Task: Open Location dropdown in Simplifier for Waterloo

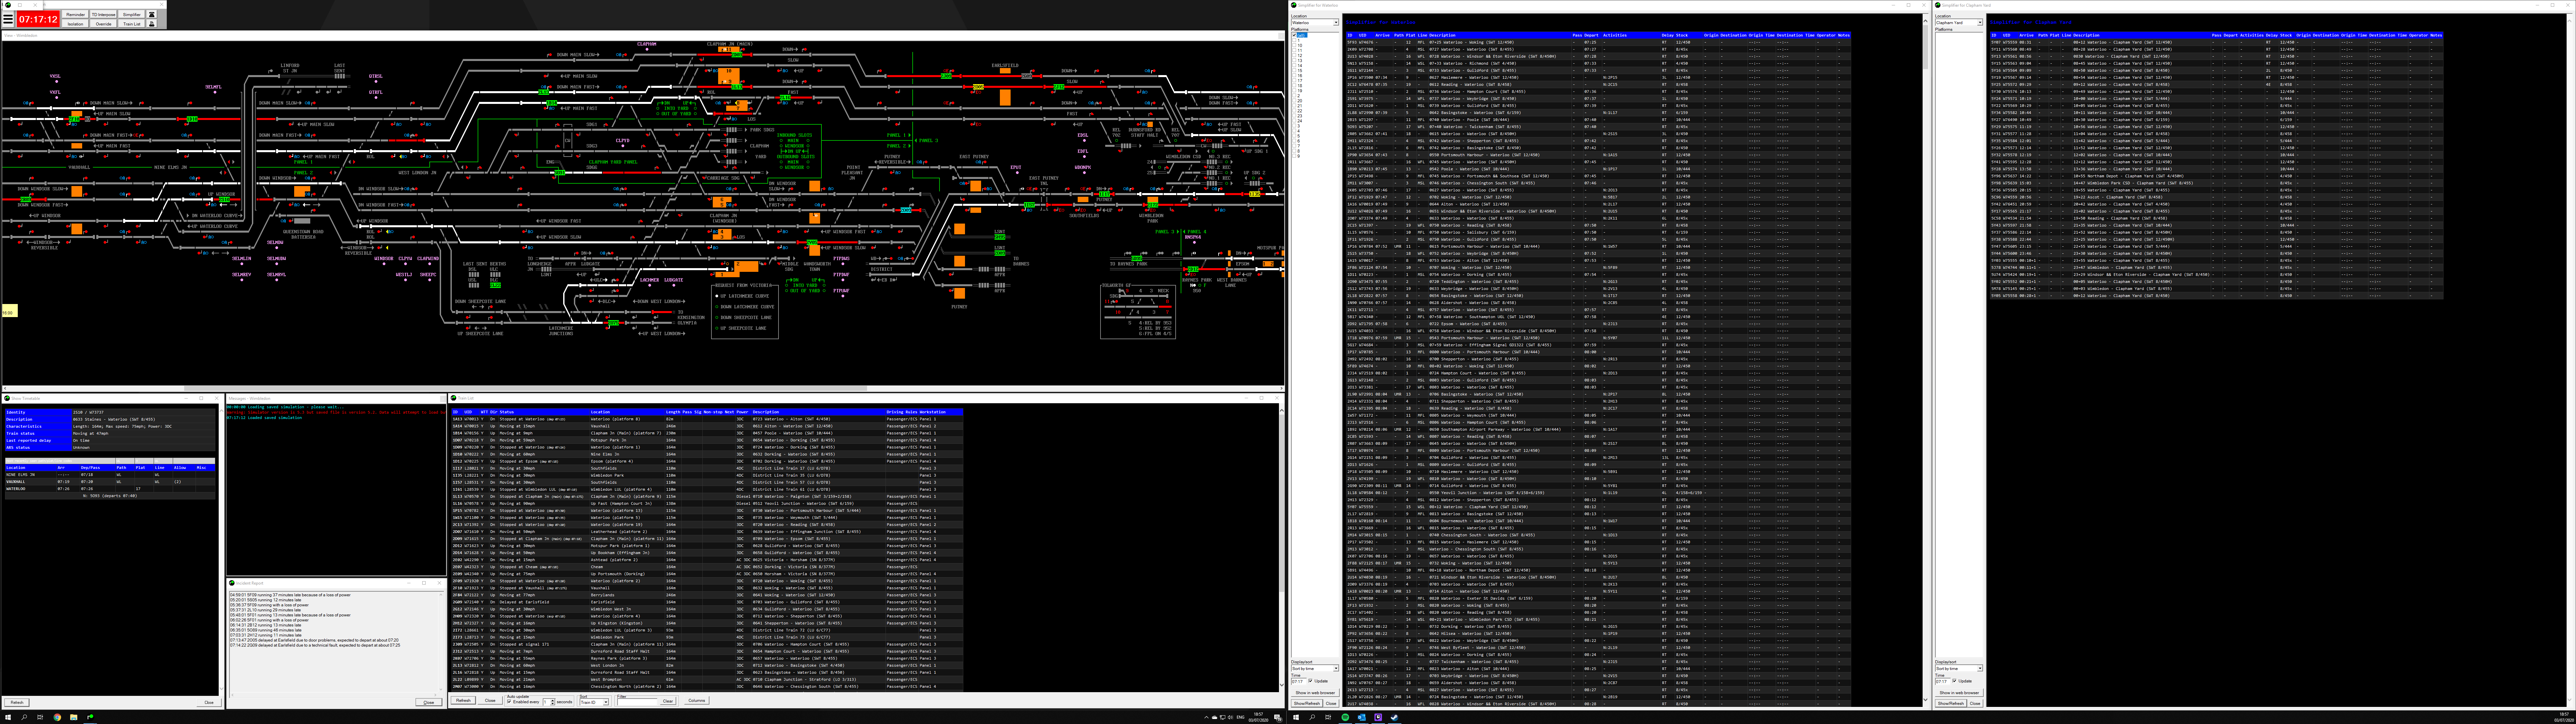Action: 1314,22
